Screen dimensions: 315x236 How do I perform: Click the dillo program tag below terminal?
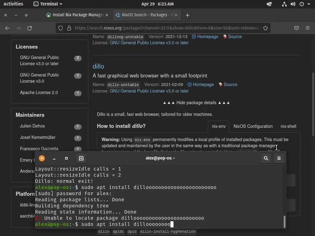coord(104,232)
